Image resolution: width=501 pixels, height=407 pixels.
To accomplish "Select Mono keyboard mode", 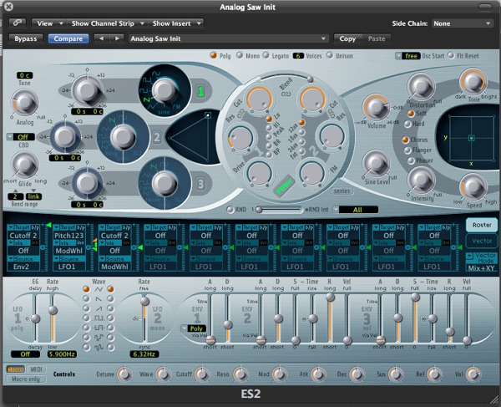I will [240, 55].
